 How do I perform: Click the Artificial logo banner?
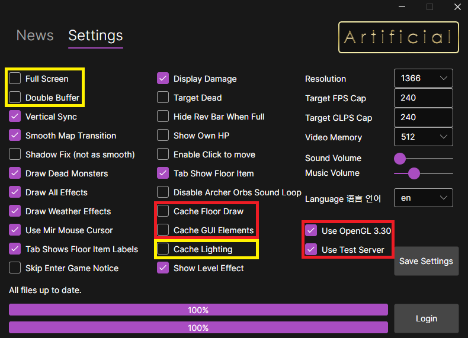(398, 37)
